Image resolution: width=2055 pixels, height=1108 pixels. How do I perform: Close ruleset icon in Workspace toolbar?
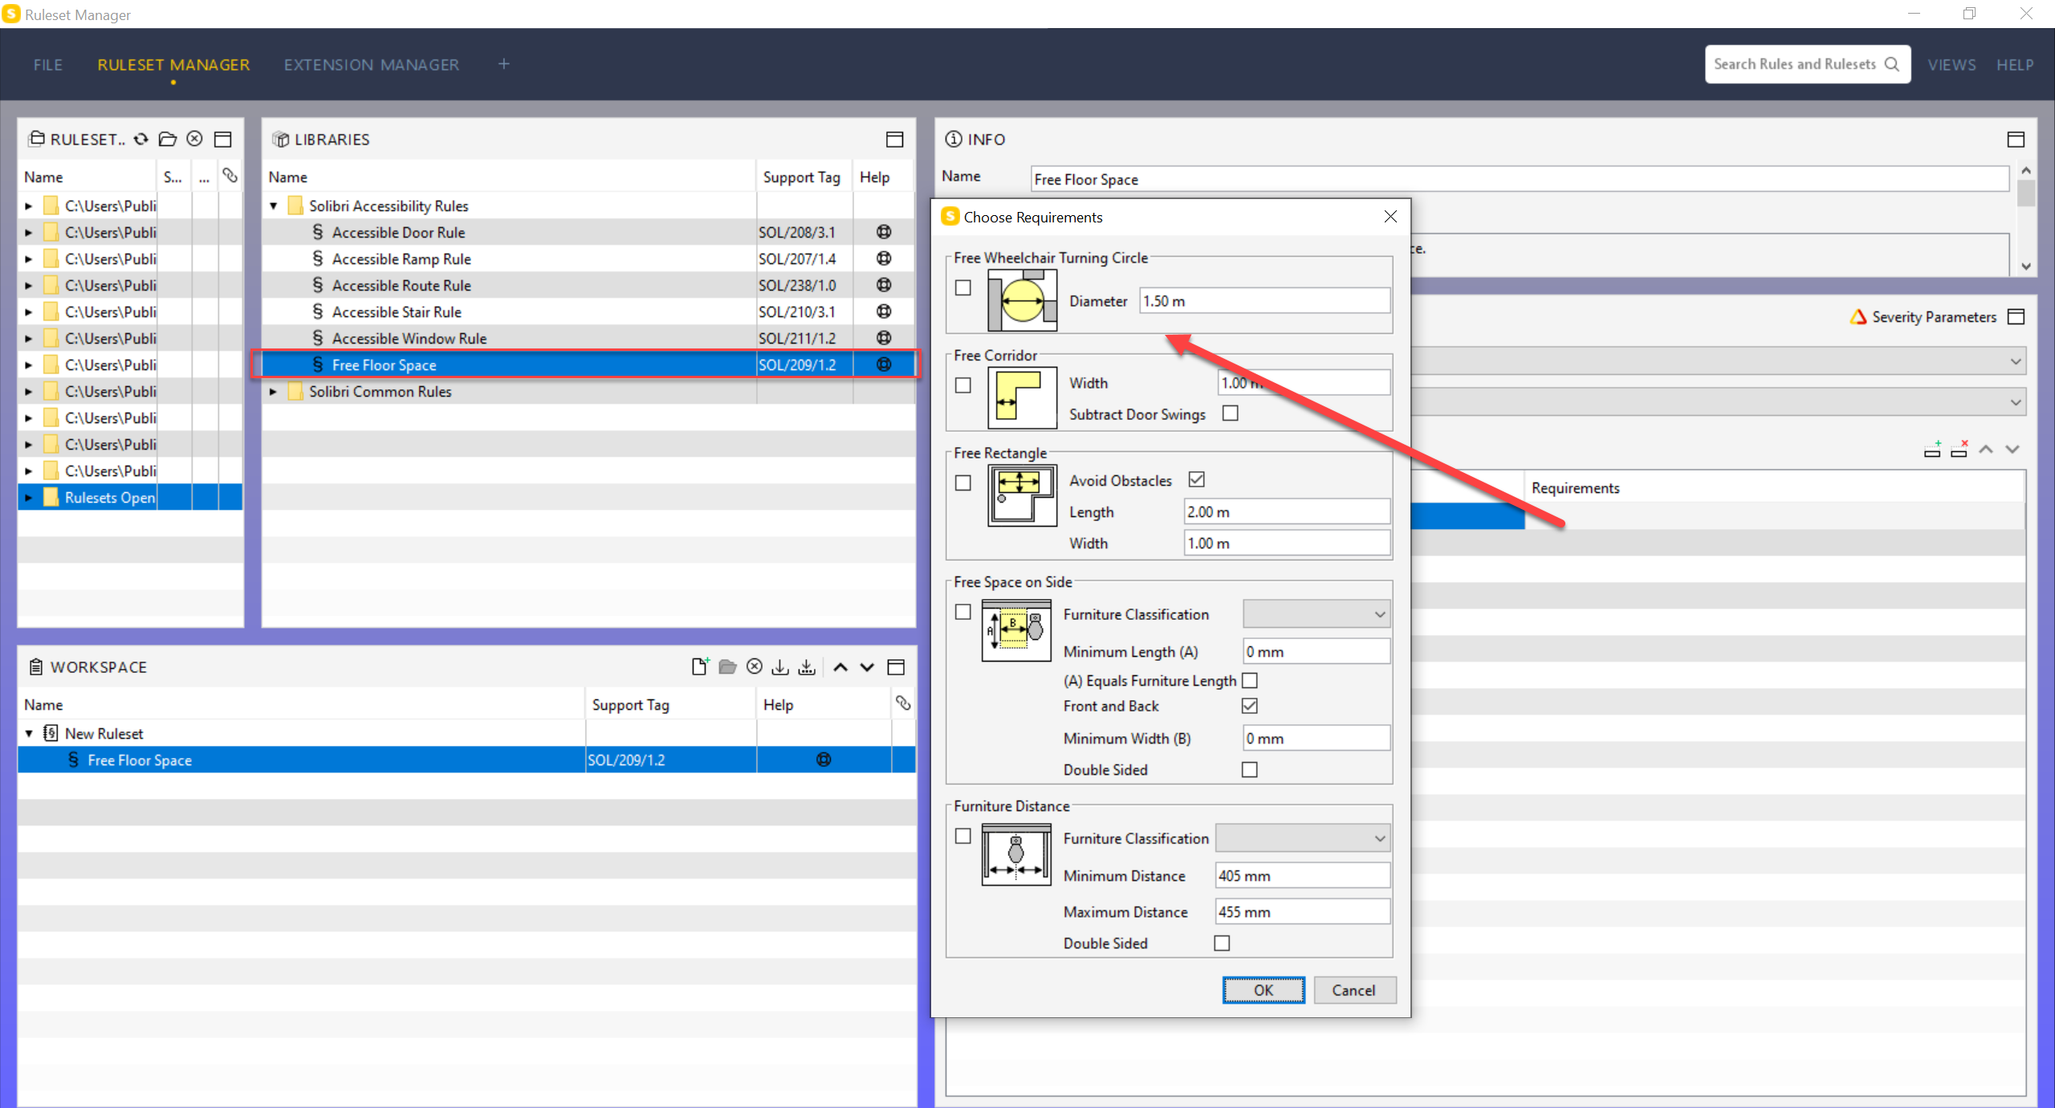[755, 666]
